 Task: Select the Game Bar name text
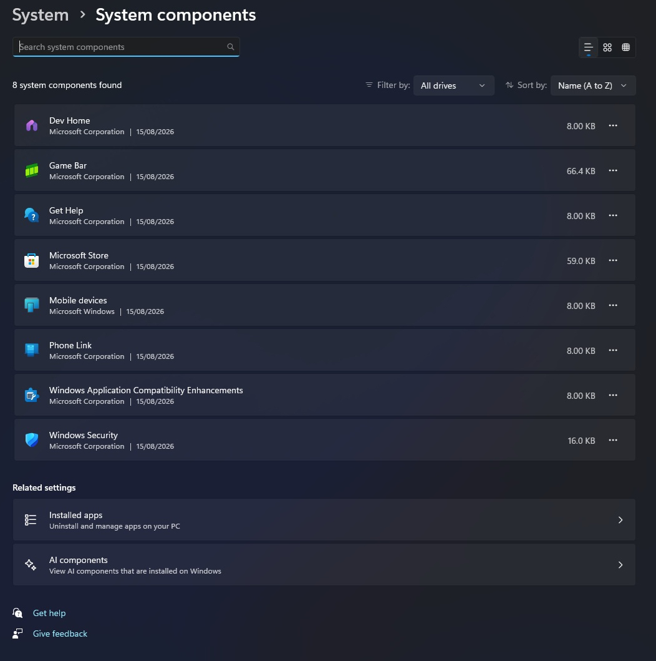pyautogui.click(x=68, y=165)
